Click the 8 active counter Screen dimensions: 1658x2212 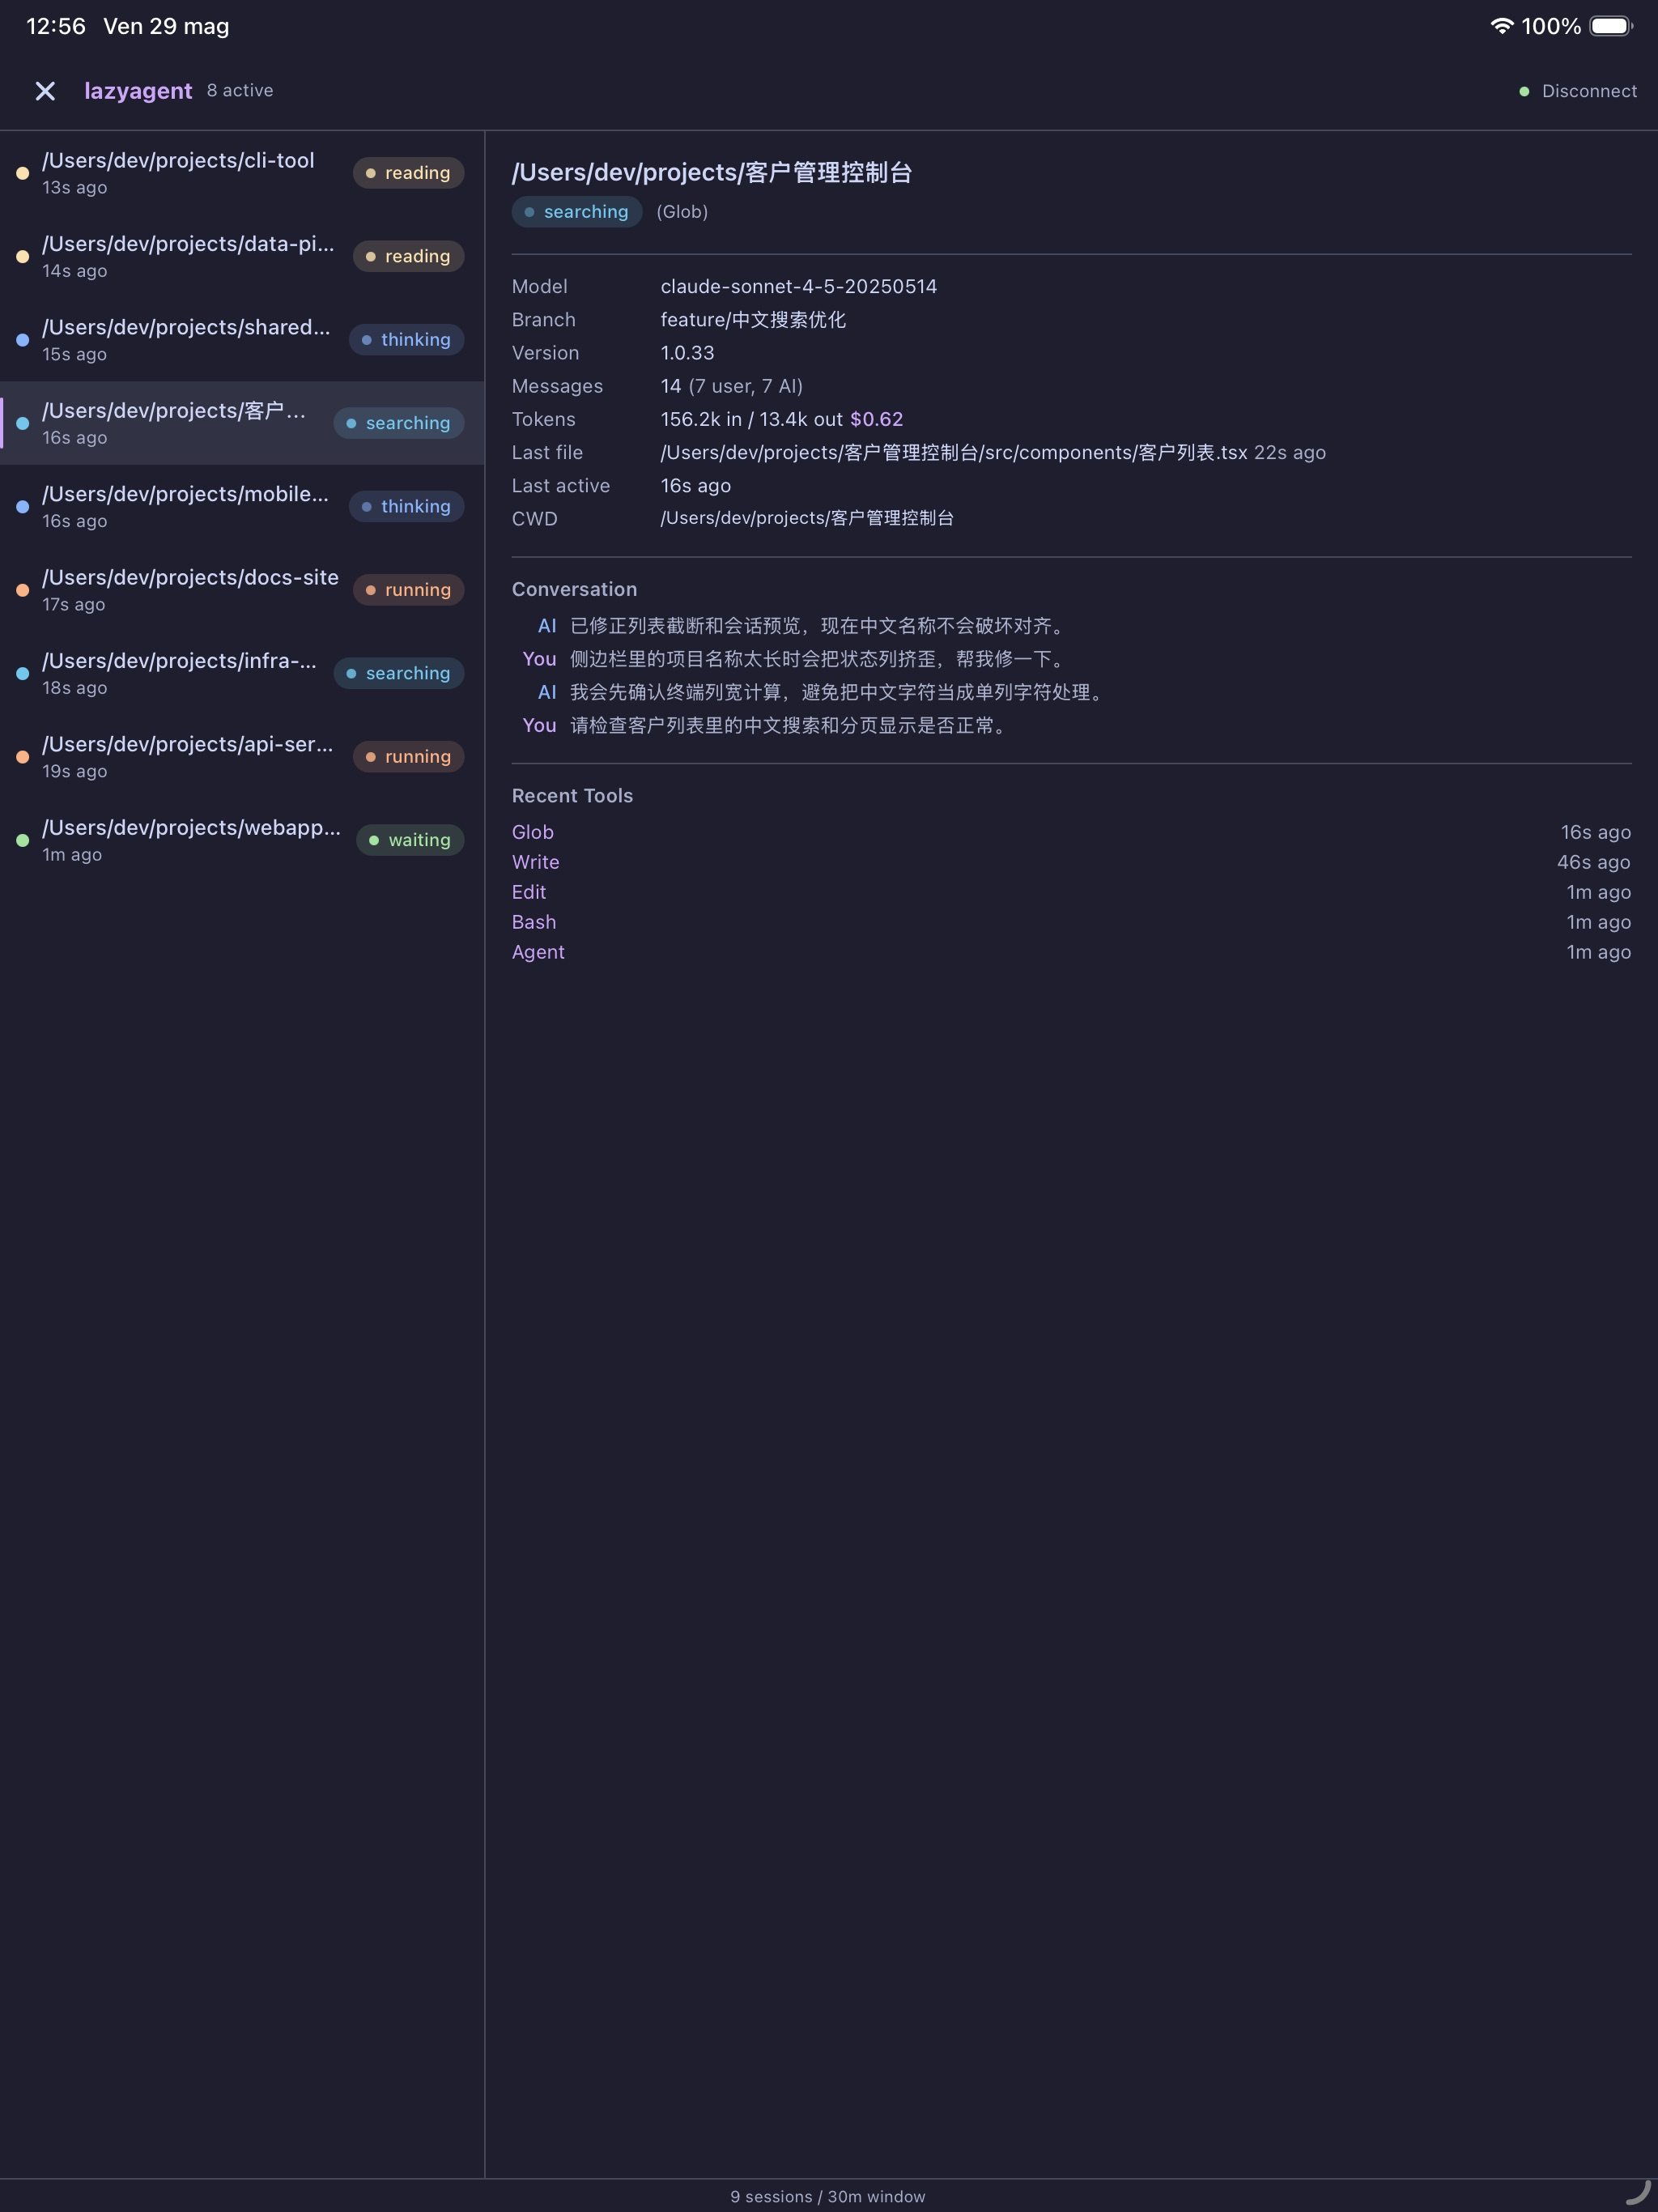click(x=240, y=90)
